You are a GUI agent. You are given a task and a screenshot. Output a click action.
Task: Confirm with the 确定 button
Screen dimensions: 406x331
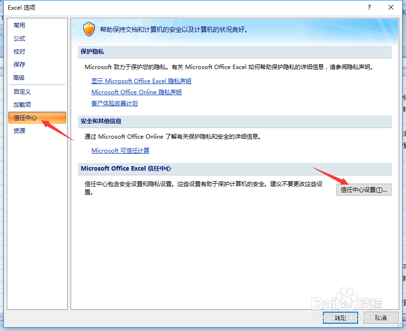click(340, 317)
